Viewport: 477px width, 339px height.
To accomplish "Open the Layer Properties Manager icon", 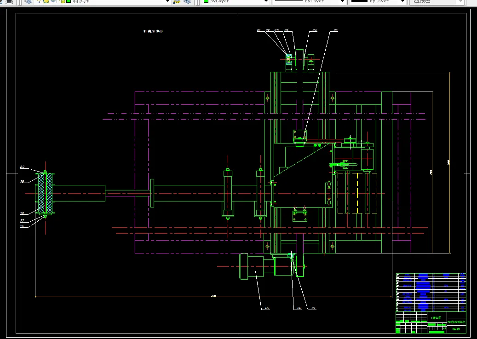I will coord(28,1).
